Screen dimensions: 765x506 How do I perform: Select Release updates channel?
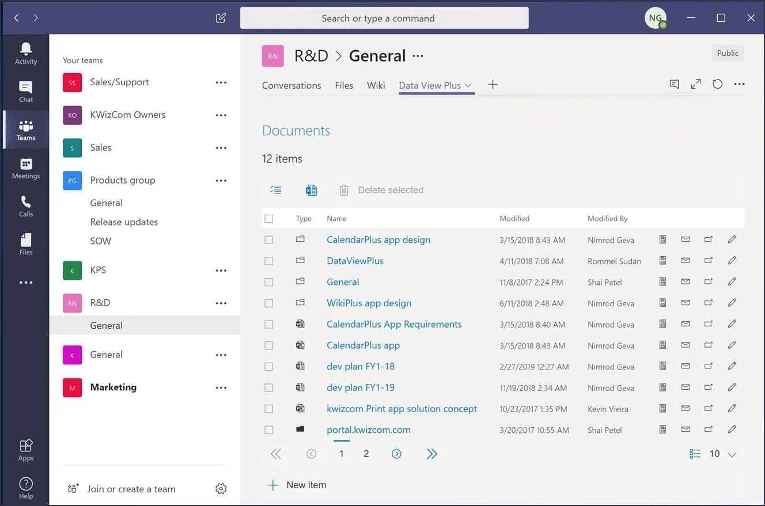coord(124,222)
